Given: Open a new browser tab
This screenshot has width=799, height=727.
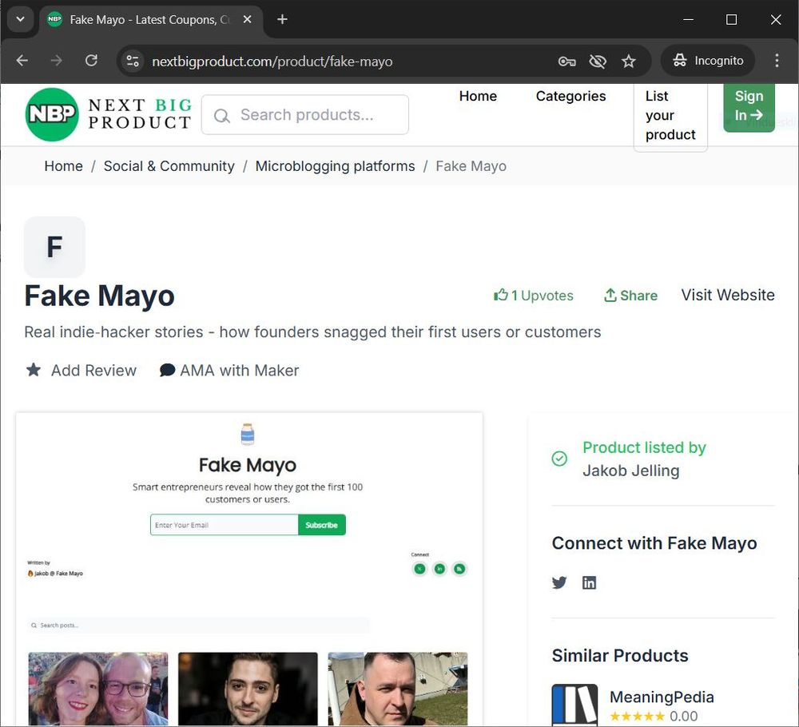Looking at the screenshot, I should (282, 19).
